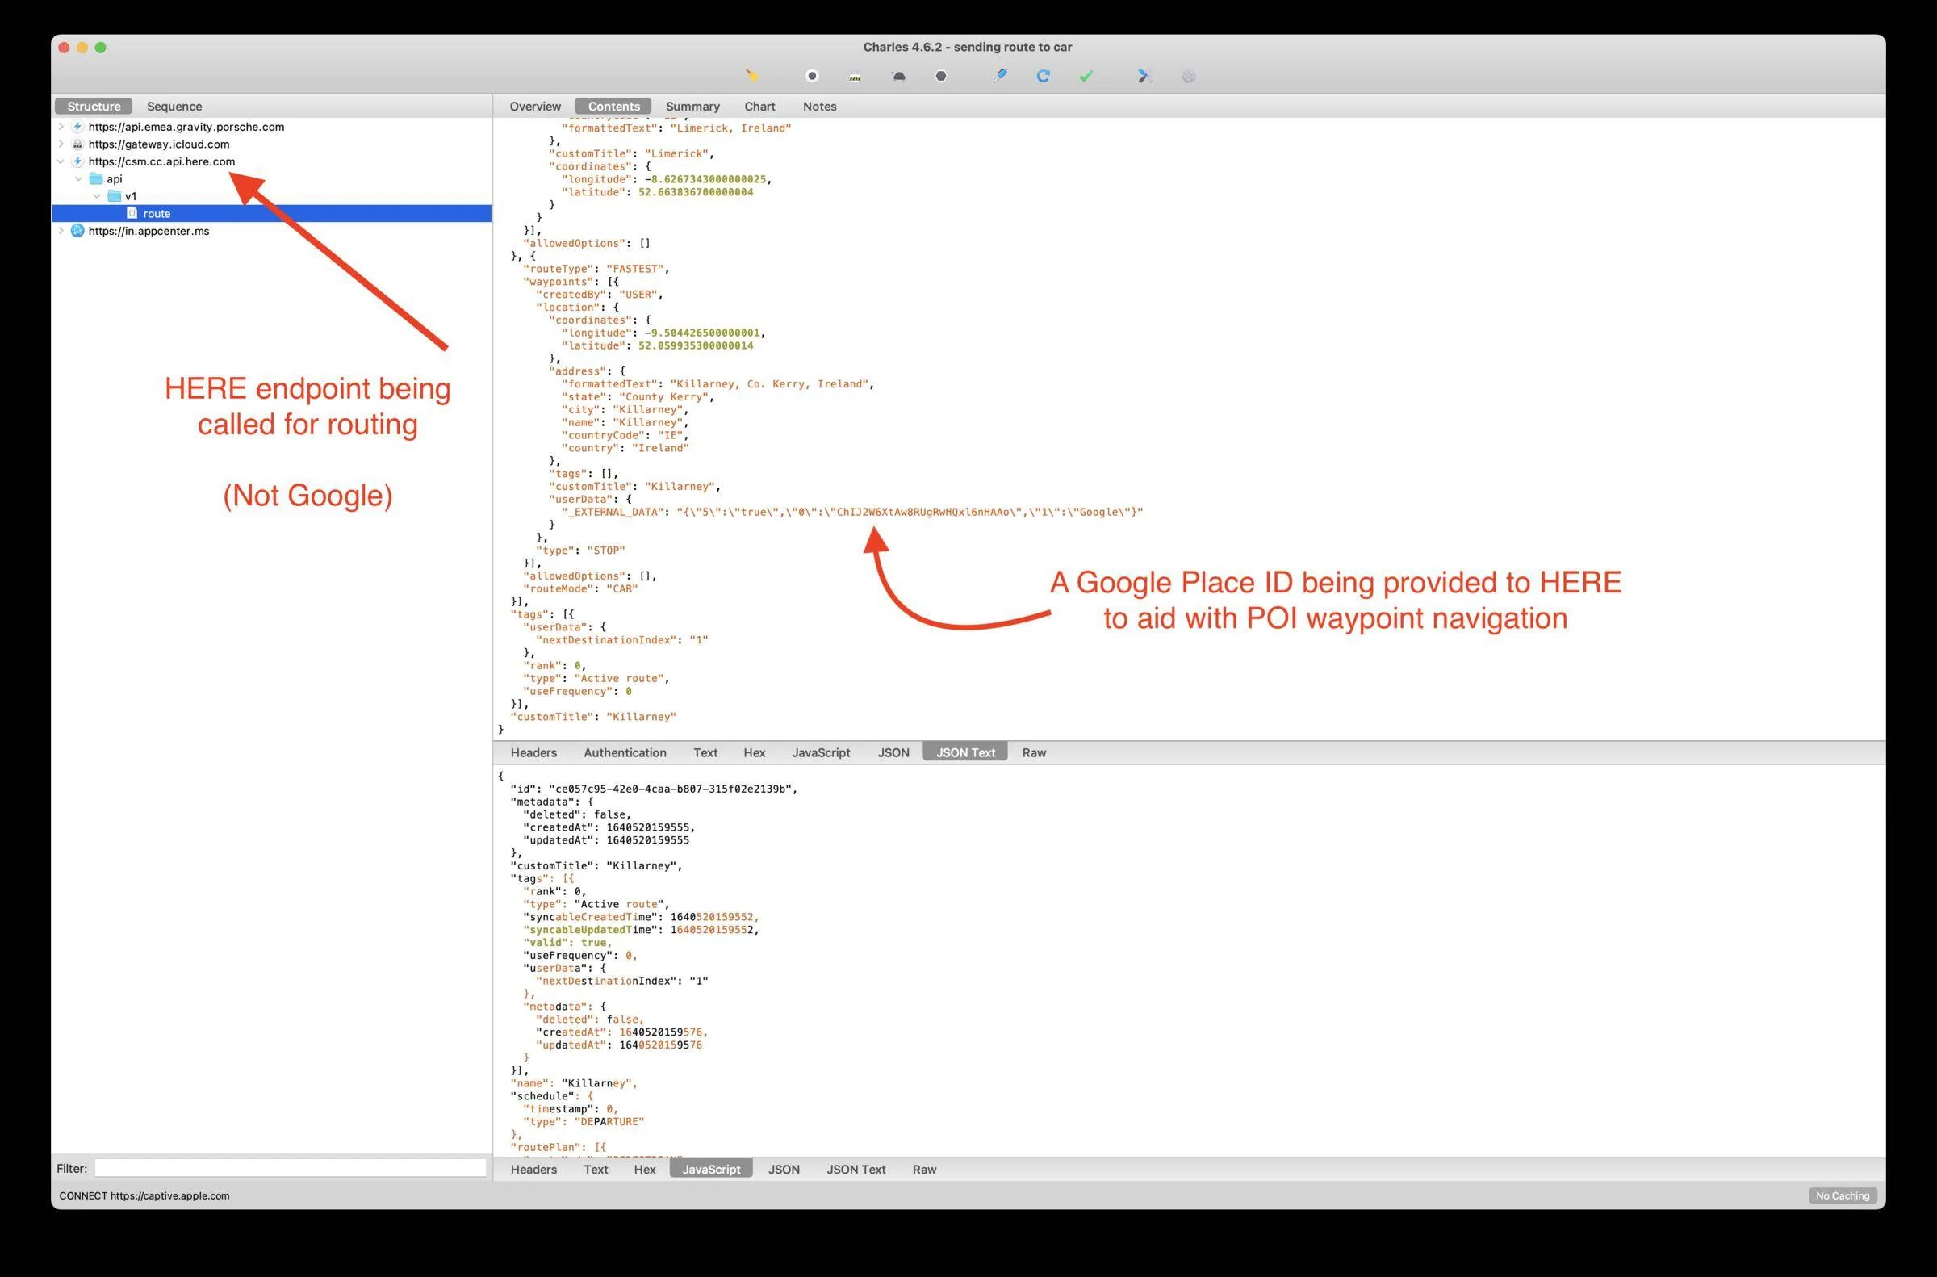Toggle the hexagon Breakpoints icon
1937x1277 pixels.
941,76
